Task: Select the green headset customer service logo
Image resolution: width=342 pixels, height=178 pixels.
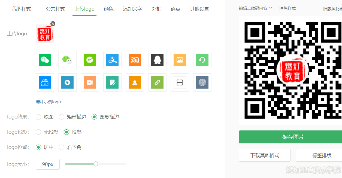Action: click(x=202, y=60)
